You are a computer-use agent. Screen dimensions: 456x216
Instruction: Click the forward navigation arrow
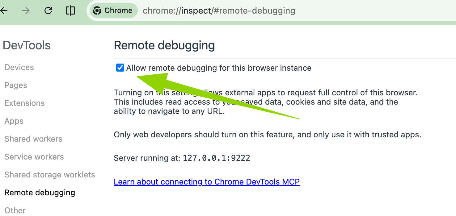point(26,10)
